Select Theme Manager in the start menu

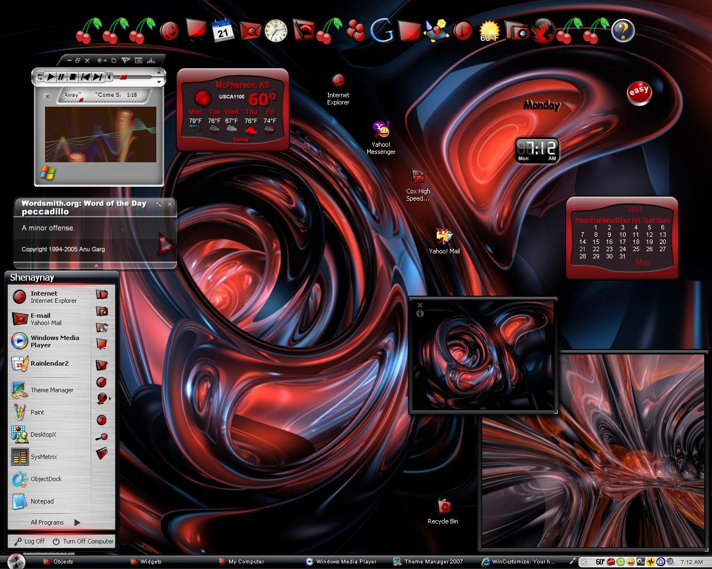[43, 390]
